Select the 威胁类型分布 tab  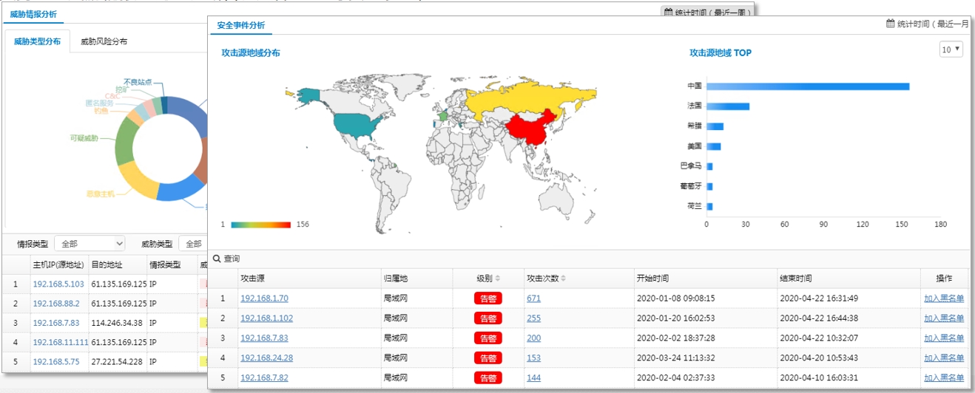(38, 41)
